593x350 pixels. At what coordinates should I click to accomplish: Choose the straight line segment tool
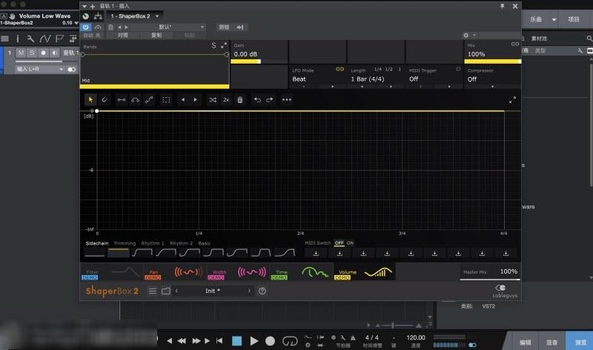point(122,100)
